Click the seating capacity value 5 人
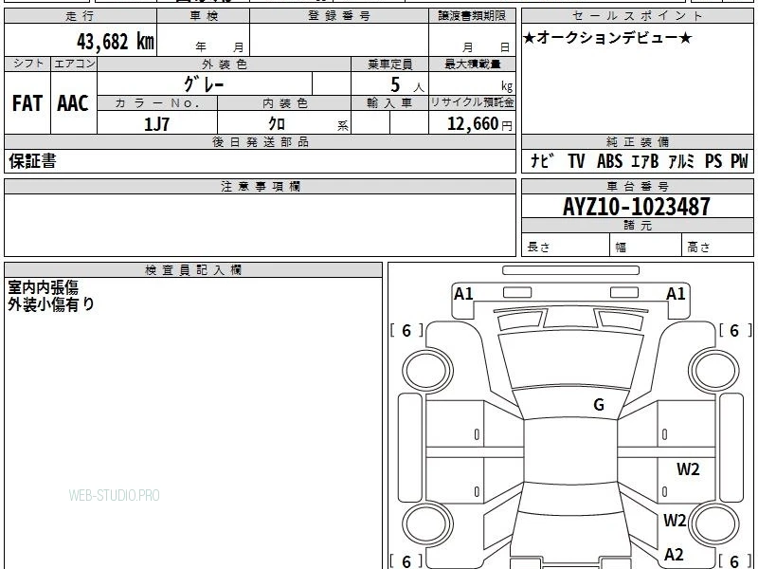The image size is (758, 569). [407, 85]
